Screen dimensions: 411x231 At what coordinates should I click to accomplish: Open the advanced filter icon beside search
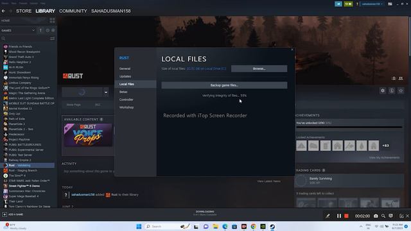pyautogui.click(x=53, y=38)
